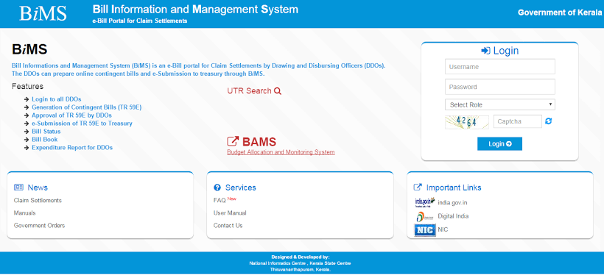
Task: Click the NIC logo icon
Action: (425, 230)
